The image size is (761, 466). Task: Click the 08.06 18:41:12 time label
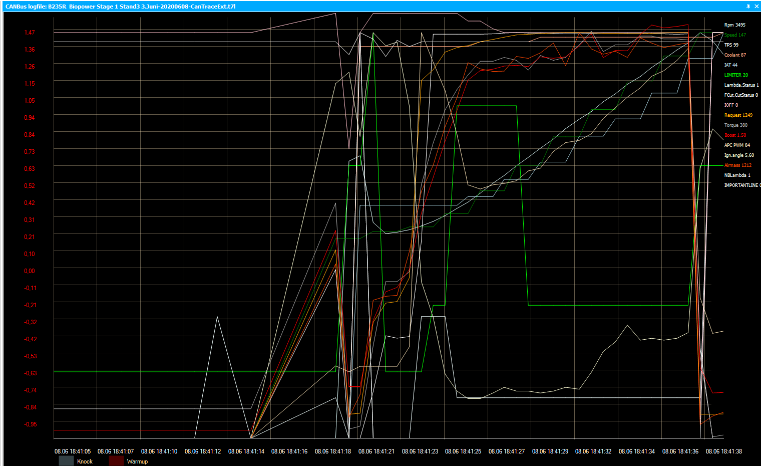point(203,451)
